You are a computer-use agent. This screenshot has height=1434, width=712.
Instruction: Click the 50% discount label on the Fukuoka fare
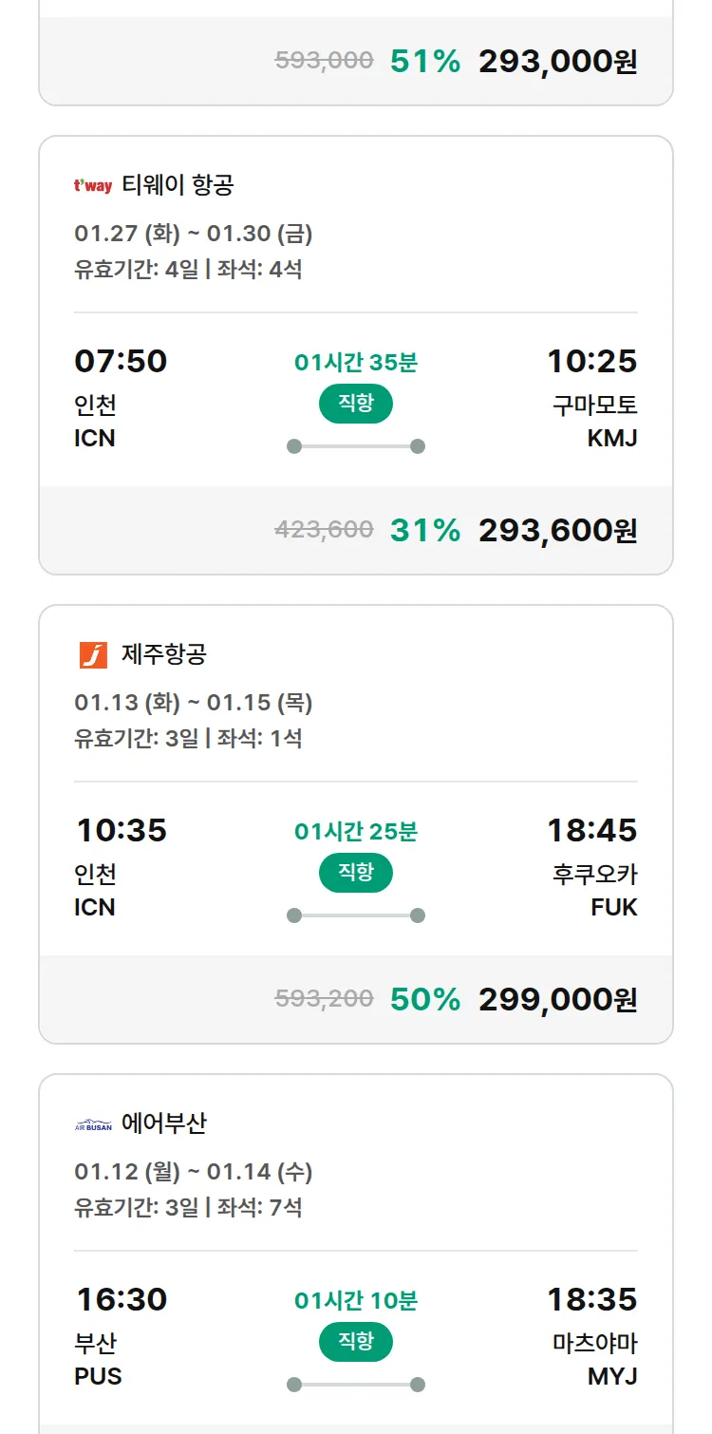pyautogui.click(x=424, y=999)
